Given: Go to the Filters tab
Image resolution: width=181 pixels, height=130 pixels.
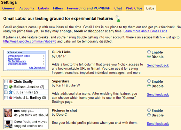Looking at the screenshot, I should [x=58, y=8].
